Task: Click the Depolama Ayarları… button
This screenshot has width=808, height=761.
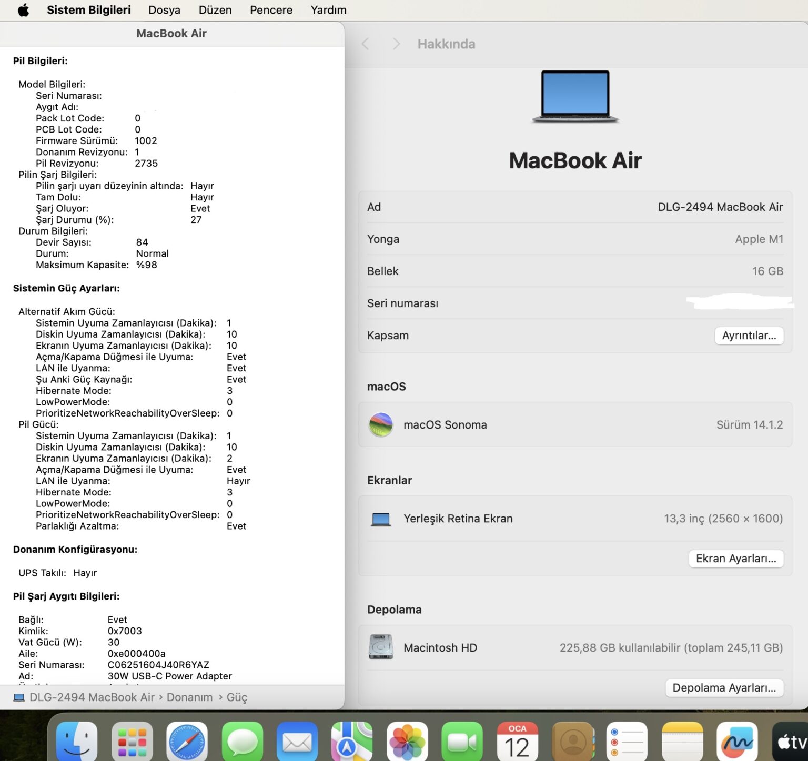Action: (x=724, y=688)
